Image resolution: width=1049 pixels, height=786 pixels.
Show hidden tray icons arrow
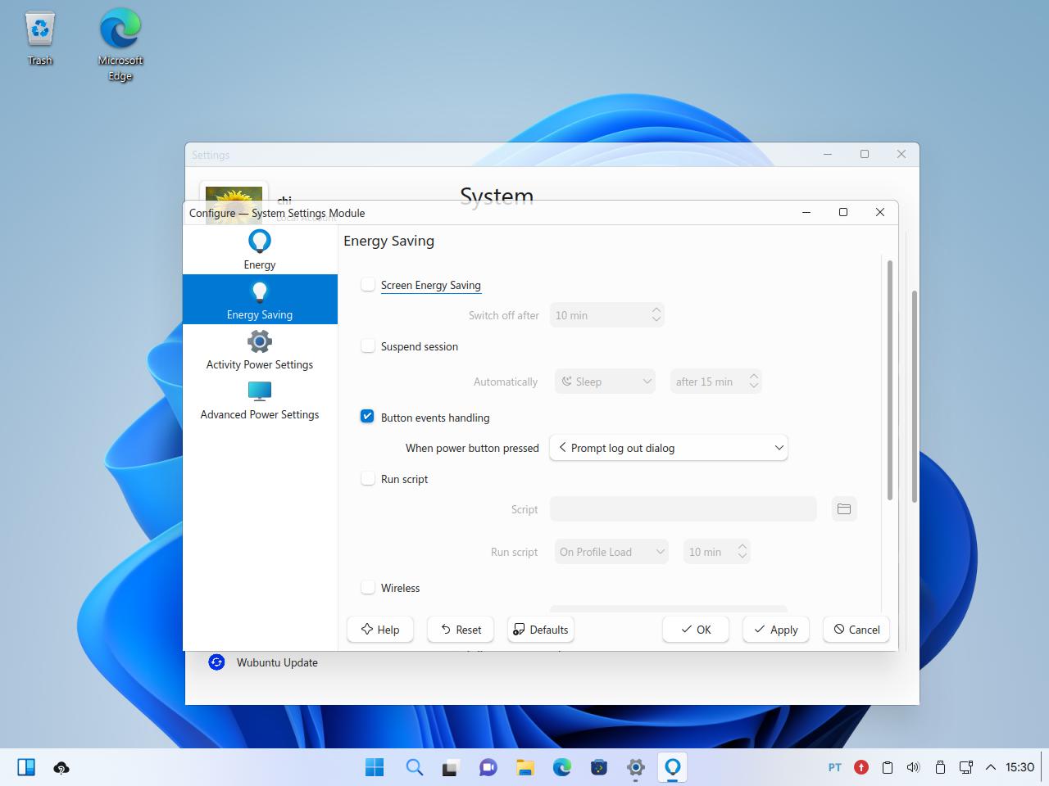click(991, 767)
